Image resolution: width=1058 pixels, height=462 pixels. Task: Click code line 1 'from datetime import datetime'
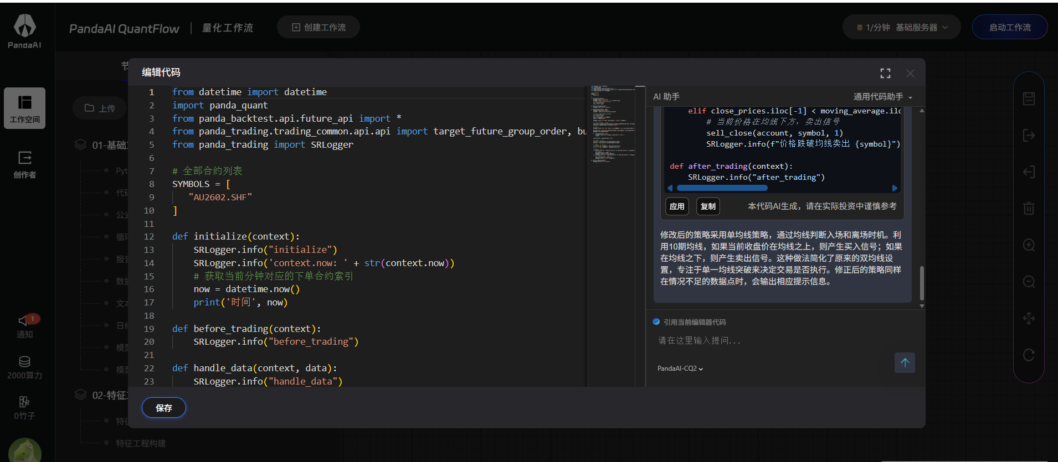pos(249,92)
